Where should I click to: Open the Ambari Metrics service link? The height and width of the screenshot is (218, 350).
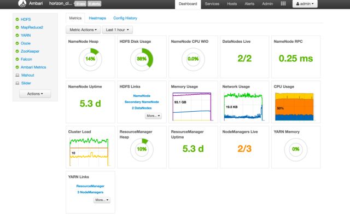tap(33, 67)
